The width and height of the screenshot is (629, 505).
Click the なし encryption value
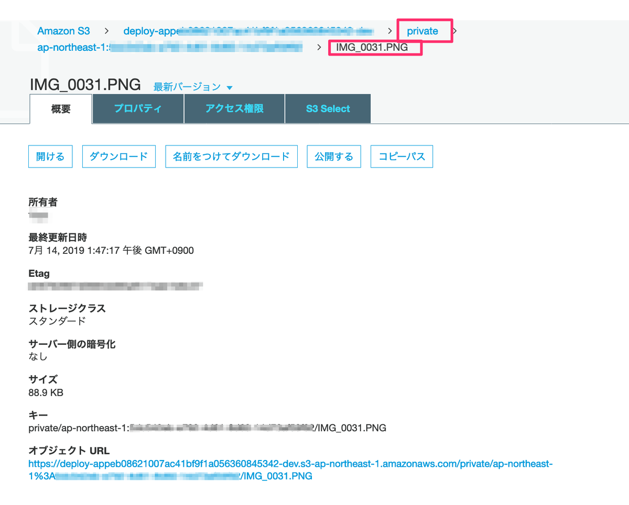(38, 356)
